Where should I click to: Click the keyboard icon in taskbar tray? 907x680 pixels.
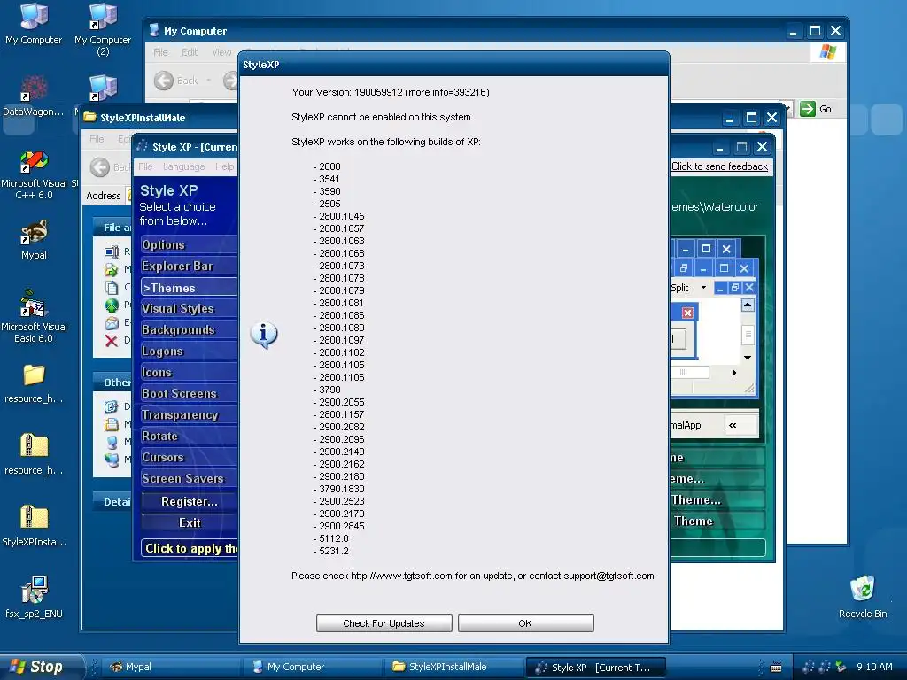[x=776, y=668]
